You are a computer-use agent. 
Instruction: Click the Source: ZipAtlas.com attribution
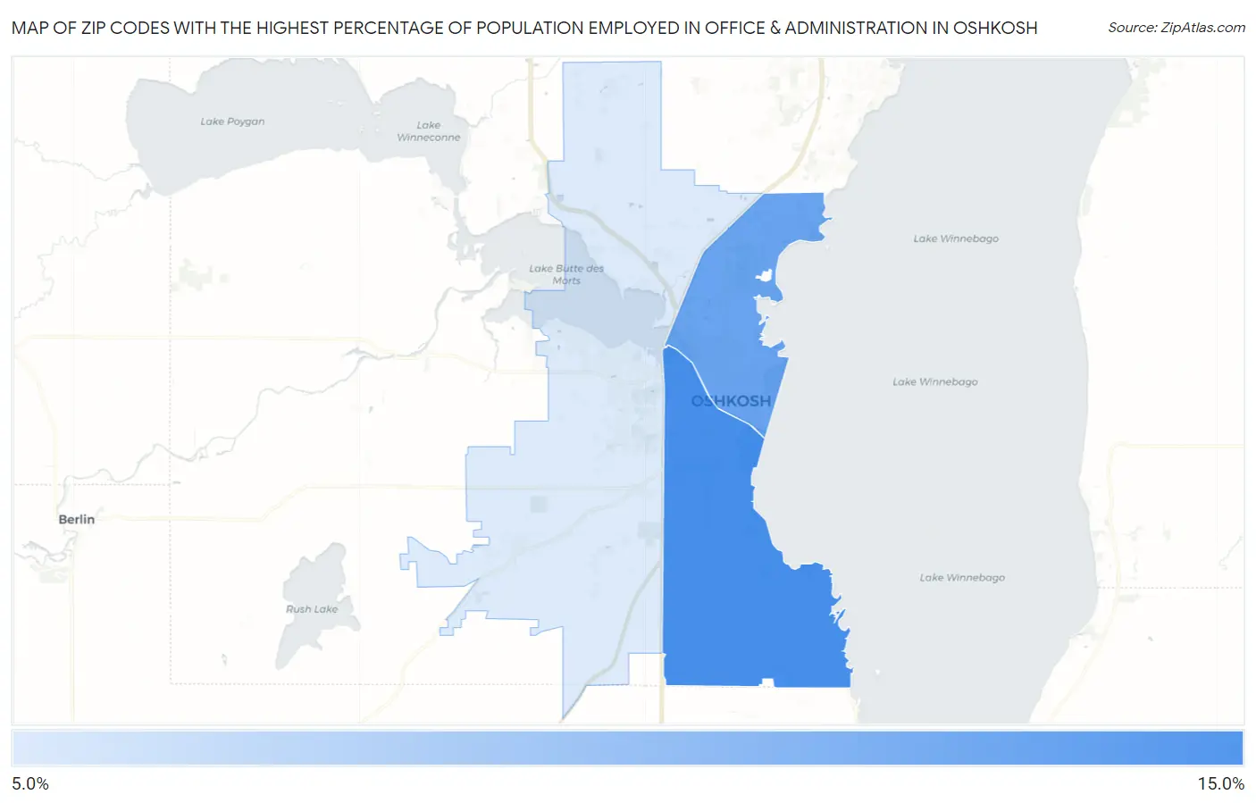[1176, 28]
